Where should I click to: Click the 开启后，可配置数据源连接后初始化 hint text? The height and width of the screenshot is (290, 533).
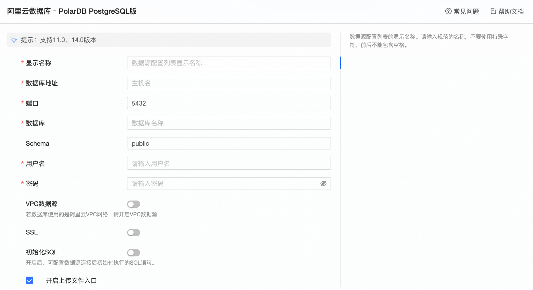point(91,263)
